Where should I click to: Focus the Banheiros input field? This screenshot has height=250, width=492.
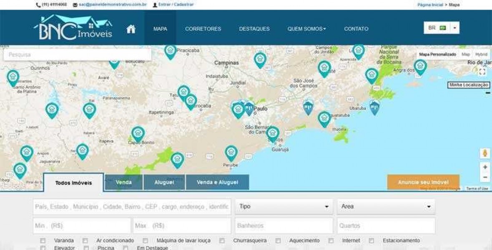[284, 226]
